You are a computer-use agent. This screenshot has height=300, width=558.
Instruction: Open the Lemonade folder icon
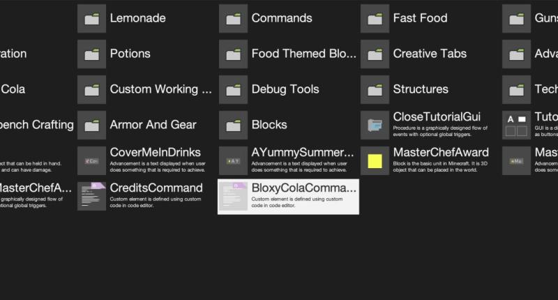(91, 19)
